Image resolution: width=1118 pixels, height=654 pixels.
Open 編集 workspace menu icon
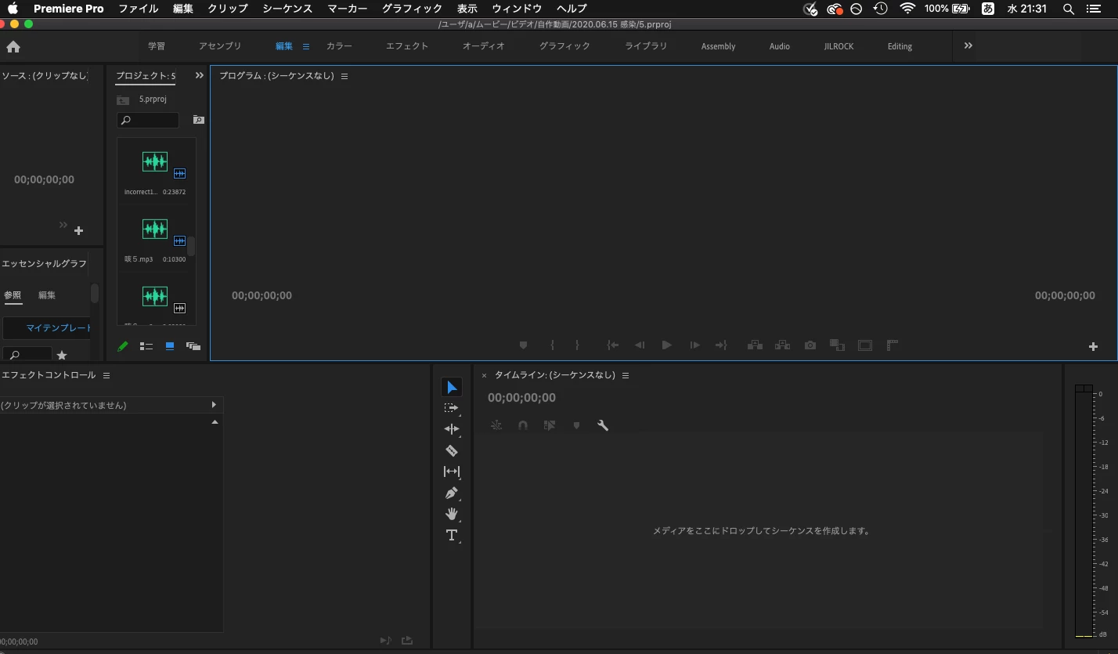pos(306,47)
